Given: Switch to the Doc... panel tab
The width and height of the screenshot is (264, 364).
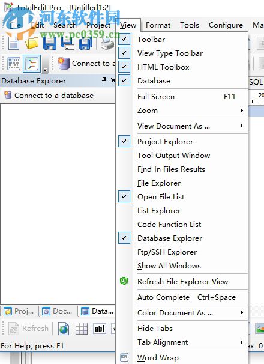Looking at the screenshot, I should pyautogui.click(x=58, y=311).
